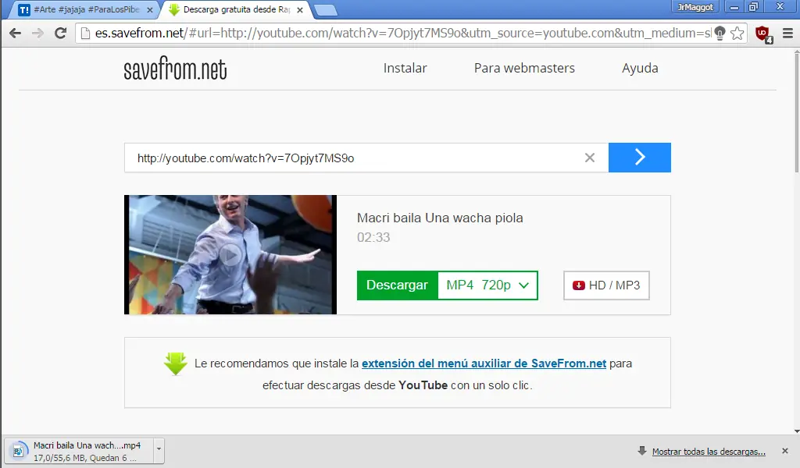This screenshot has width=800, height=468.
Task: Reload the page with the refresh icon
Action: 60,33
